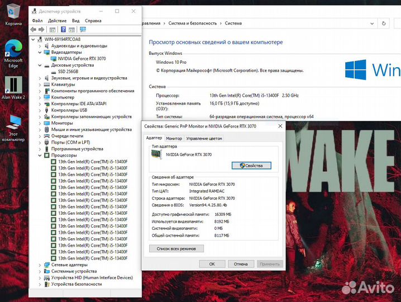
Task: Expand the Контроллеры USB node
Action: [x=40, y=110]
